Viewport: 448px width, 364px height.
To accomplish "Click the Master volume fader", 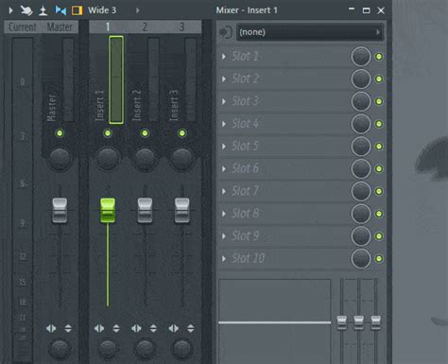I will [x=60, y=211].
